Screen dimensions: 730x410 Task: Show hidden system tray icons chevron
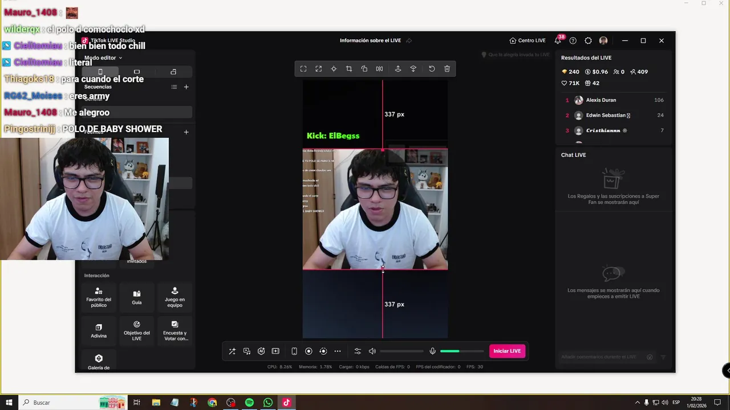tap(637, 403)
